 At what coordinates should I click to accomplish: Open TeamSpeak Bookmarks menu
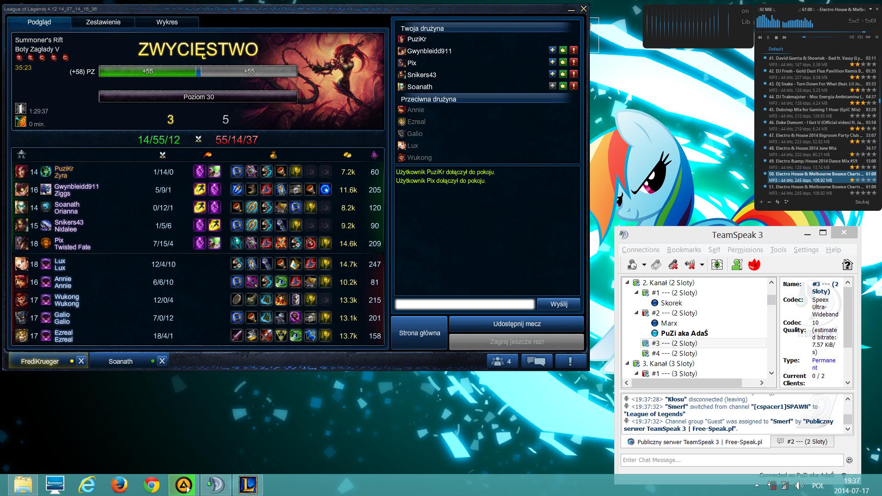click(x=684, y=250)
